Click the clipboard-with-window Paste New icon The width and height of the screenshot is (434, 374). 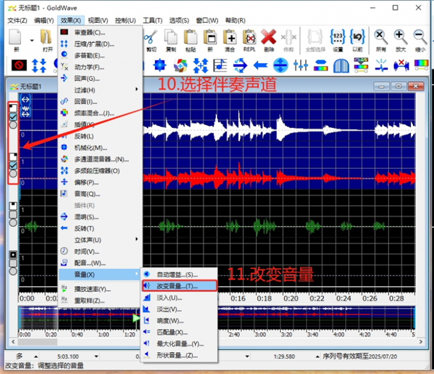coord(211,38)
